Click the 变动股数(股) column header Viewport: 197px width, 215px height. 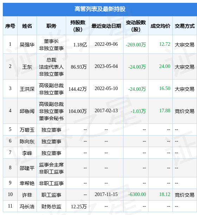point(136,26)
